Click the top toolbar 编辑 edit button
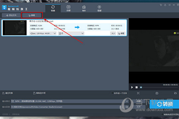Viewport: 179px width, 119px height. (32, 15)
